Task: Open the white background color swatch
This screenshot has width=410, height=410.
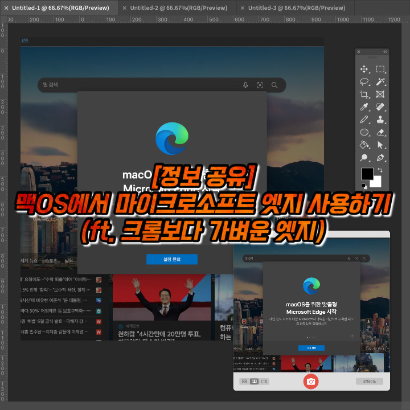Action: pyautogui.click(x=378, y=183)
